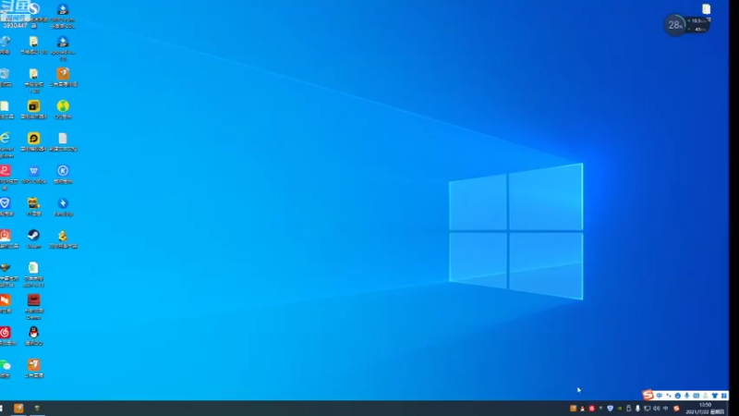Open the blue circle K app icon
Image resolution: width=739 pixels, height=416 pixels.
click(x=63, y=171)
